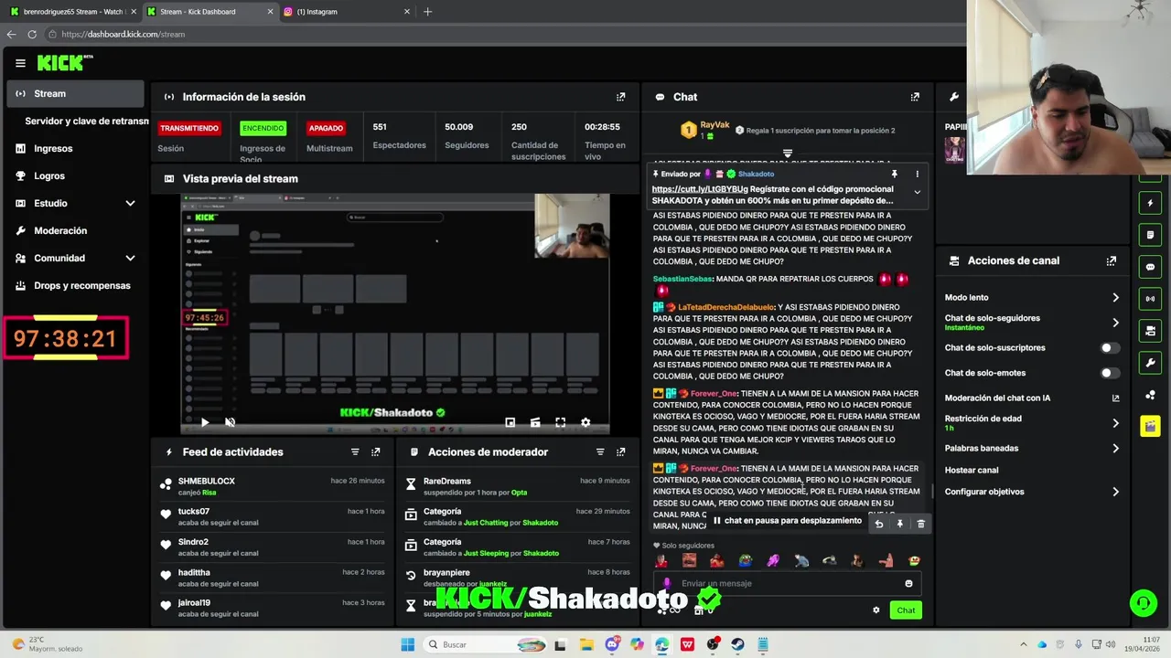The image size is (1171, 658).
Task: Open Palabras baneadas list
Action: pos(1115,449)
